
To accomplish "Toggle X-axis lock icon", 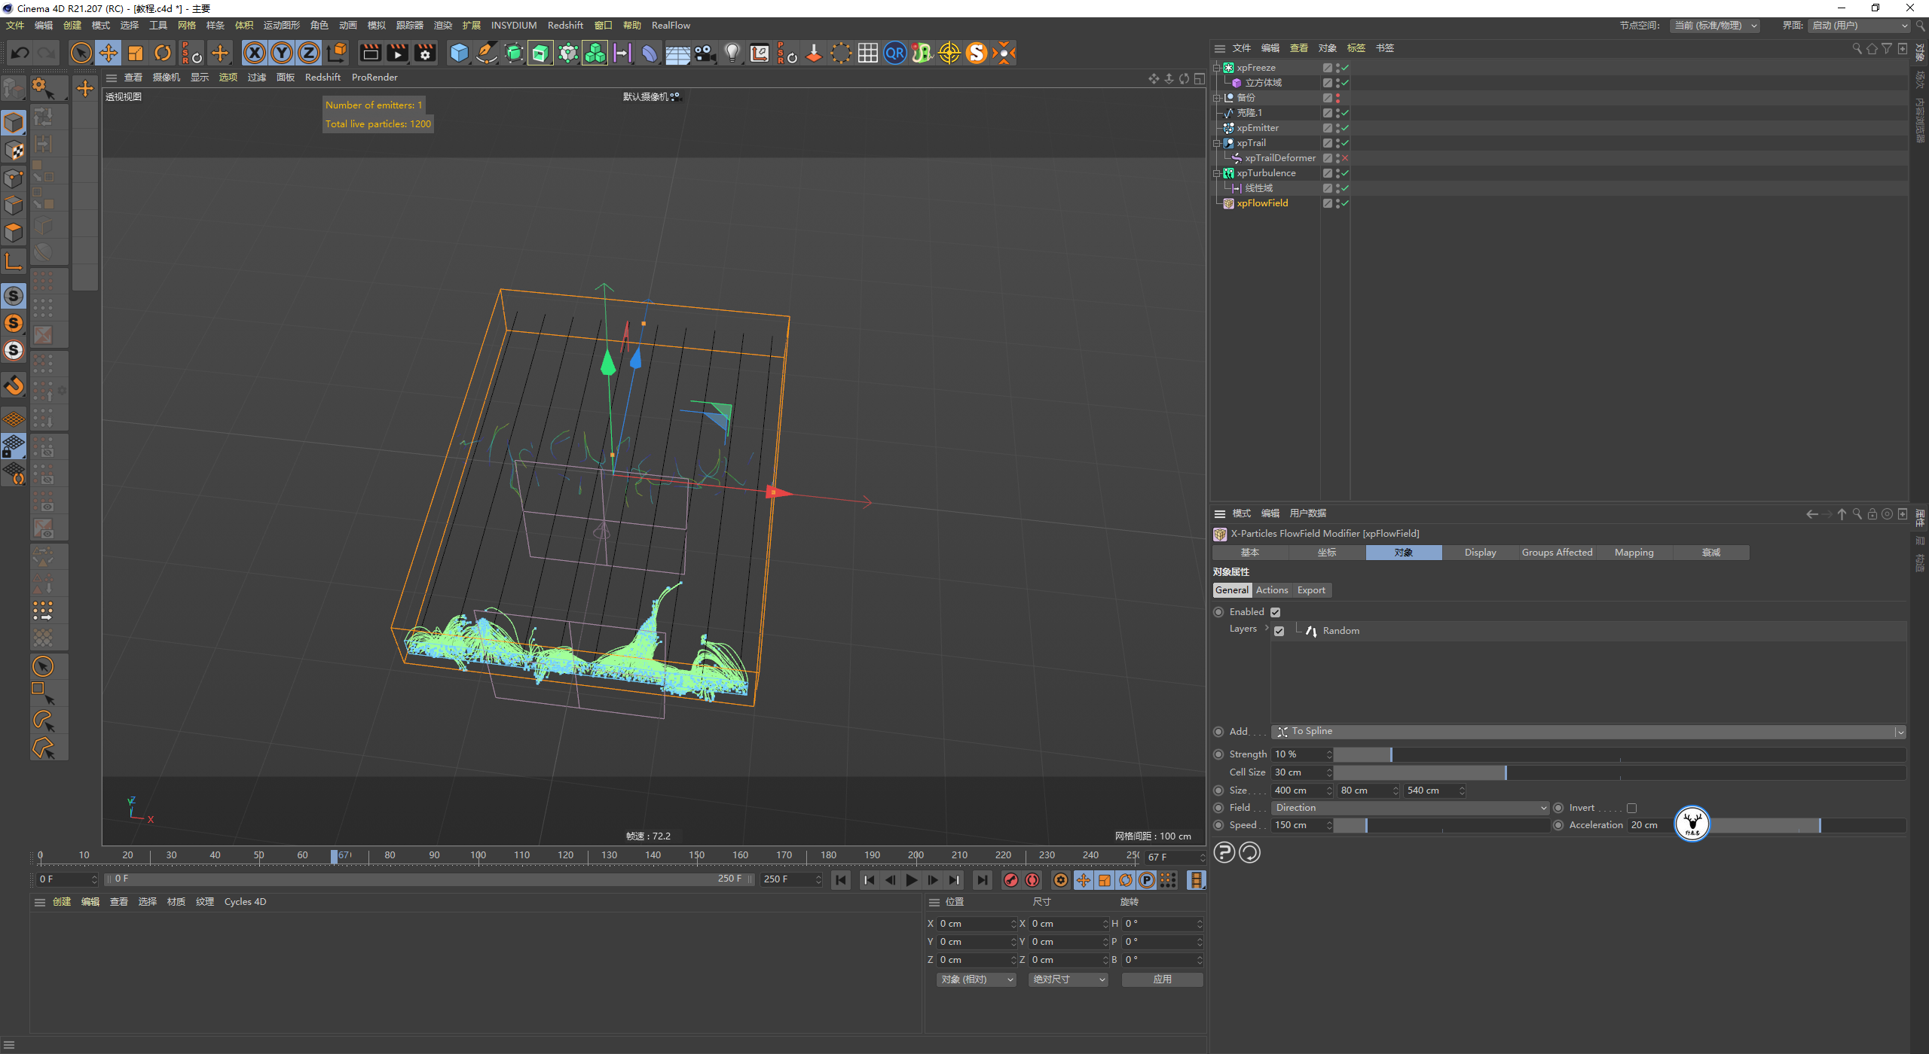I will point(255,53).
